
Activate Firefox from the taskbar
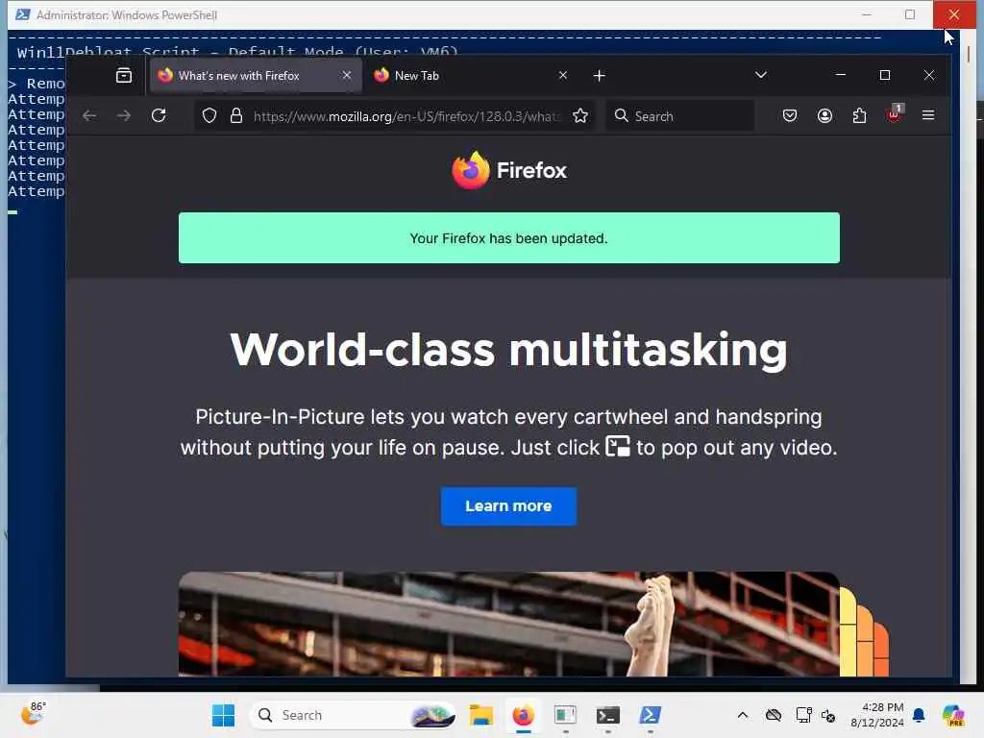tap(524, 715)
